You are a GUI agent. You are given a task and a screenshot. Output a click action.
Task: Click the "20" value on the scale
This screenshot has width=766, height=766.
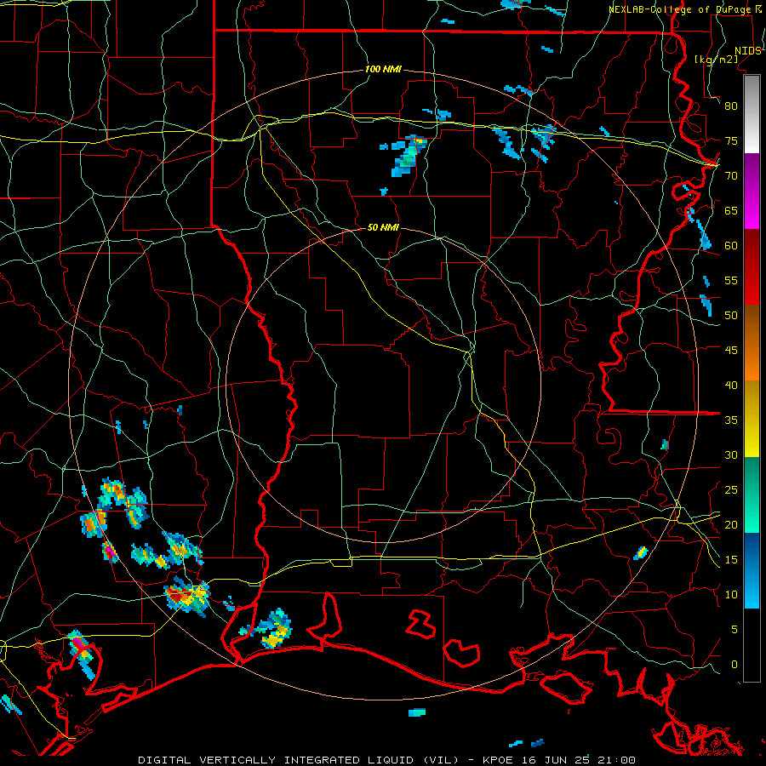pyautogui.click(x=731, y=524)
